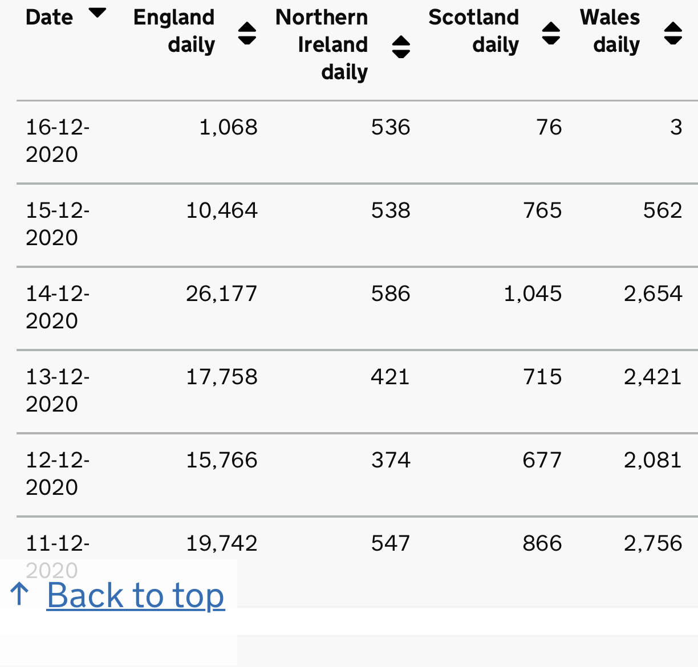Click Wales value 3 on 16-12-2020

(x=676, y=127)
